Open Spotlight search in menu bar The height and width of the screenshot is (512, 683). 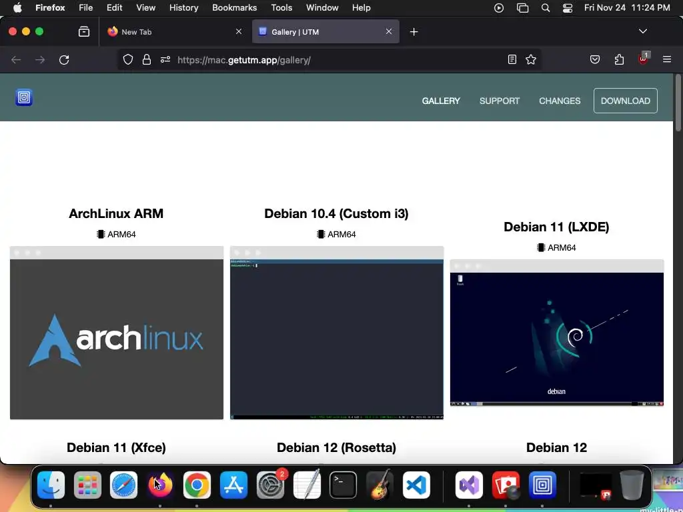(546, 8)
